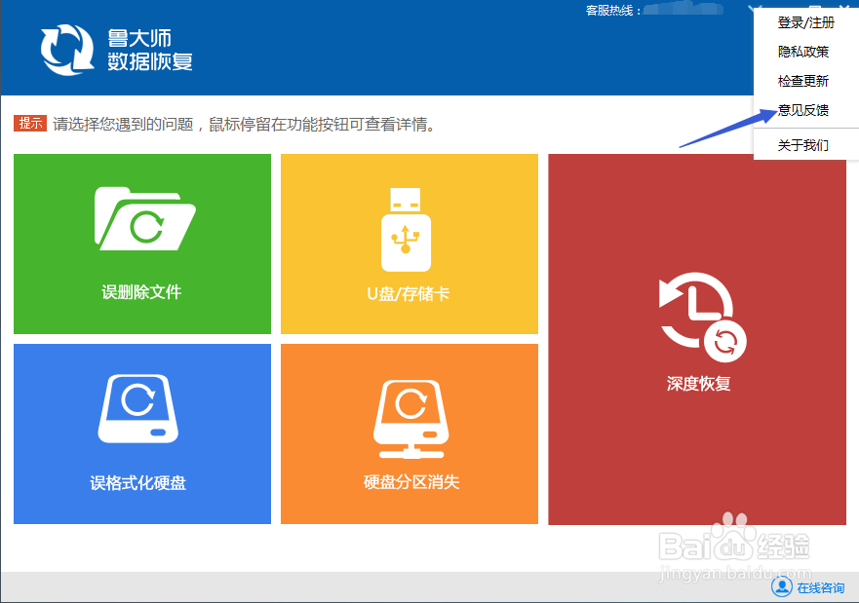Open 深度恢复 tile
Screen dimensions: 859x603
tap(697, 339)
